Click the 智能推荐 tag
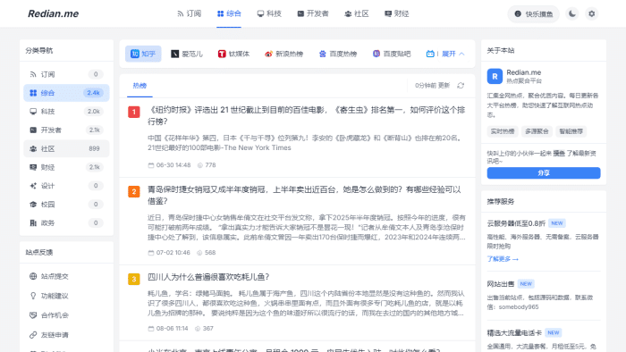This screenshot has height=352, width=626. coord(571,131)
